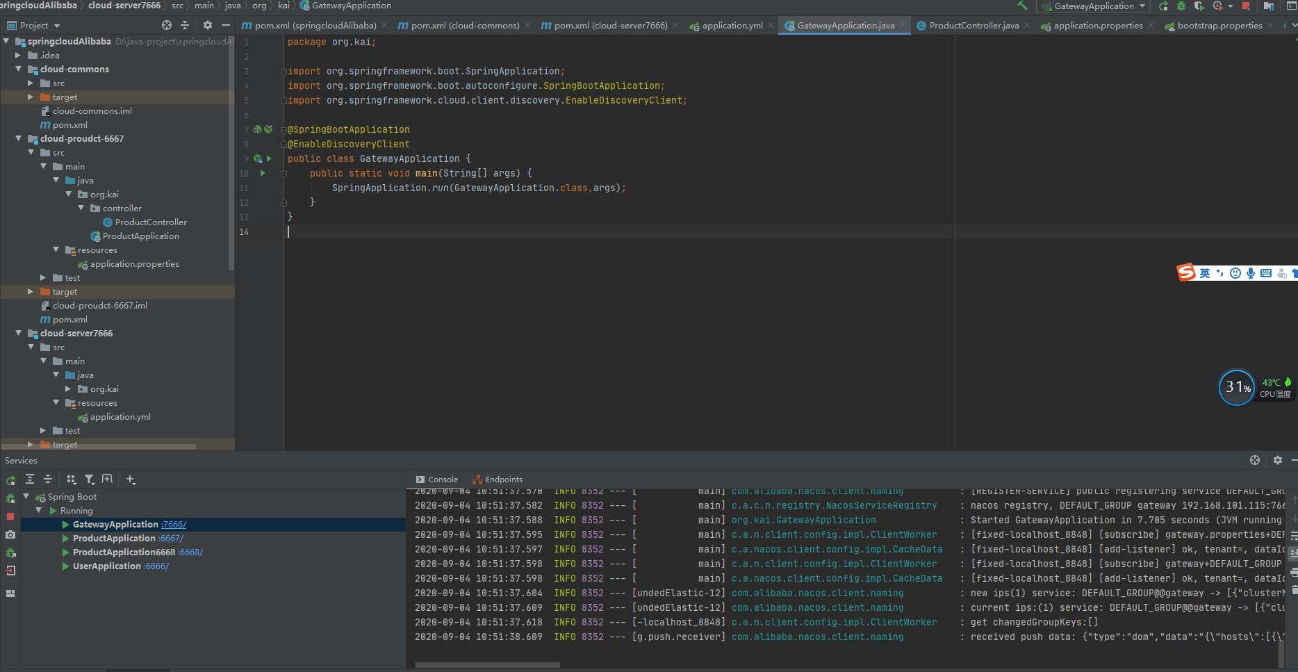
Task: Stop the selected service in the Services sidebar
Action: 10,516
